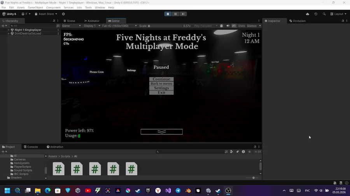Toggle hidden packages visibility count
Screen dimensions: 350x196
pos(257,152)
